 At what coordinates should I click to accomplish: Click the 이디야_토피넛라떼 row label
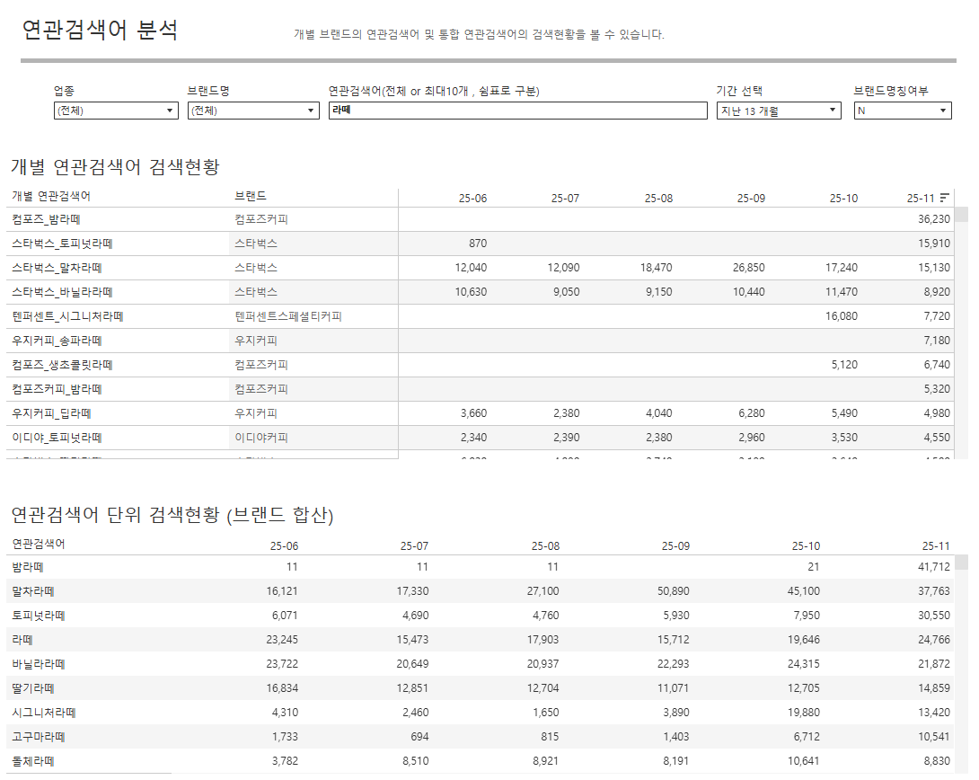click(57, 438)
